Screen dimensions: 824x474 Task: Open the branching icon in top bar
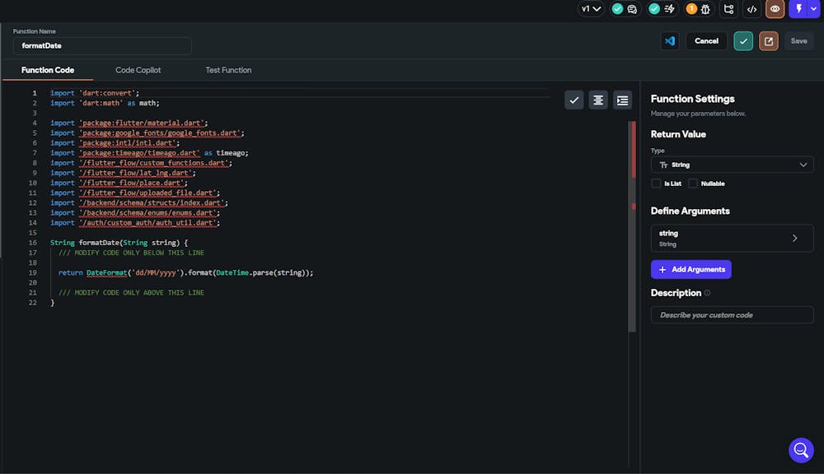tap(728, 9)
